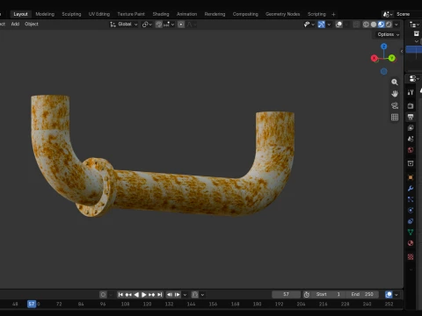Open the Tool properties tab icon
This screenshot has height=316, width=422.
(x=411, y=92)
